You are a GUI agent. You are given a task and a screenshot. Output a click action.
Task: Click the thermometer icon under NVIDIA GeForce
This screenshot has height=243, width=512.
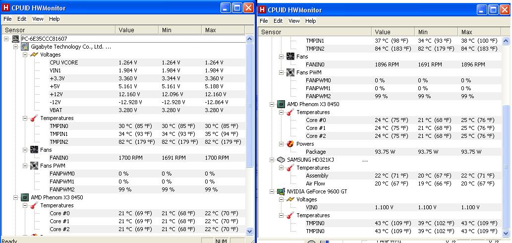coord(290,215)
